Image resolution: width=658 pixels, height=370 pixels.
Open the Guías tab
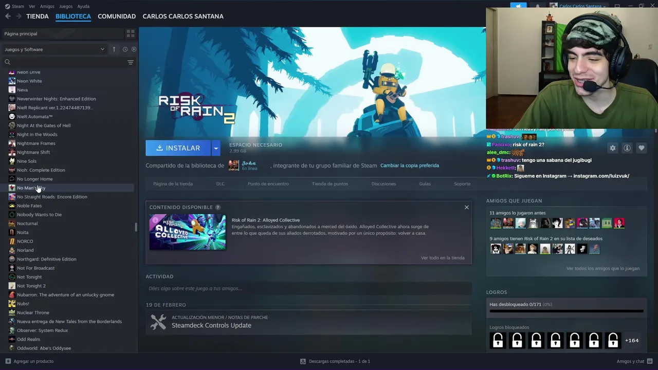tap(425, 183)
